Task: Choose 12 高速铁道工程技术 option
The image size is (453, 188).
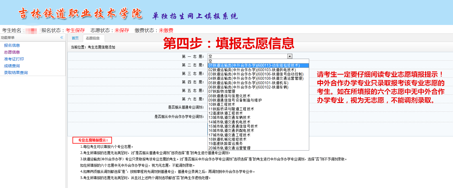Action: click(x=226, y=113)
